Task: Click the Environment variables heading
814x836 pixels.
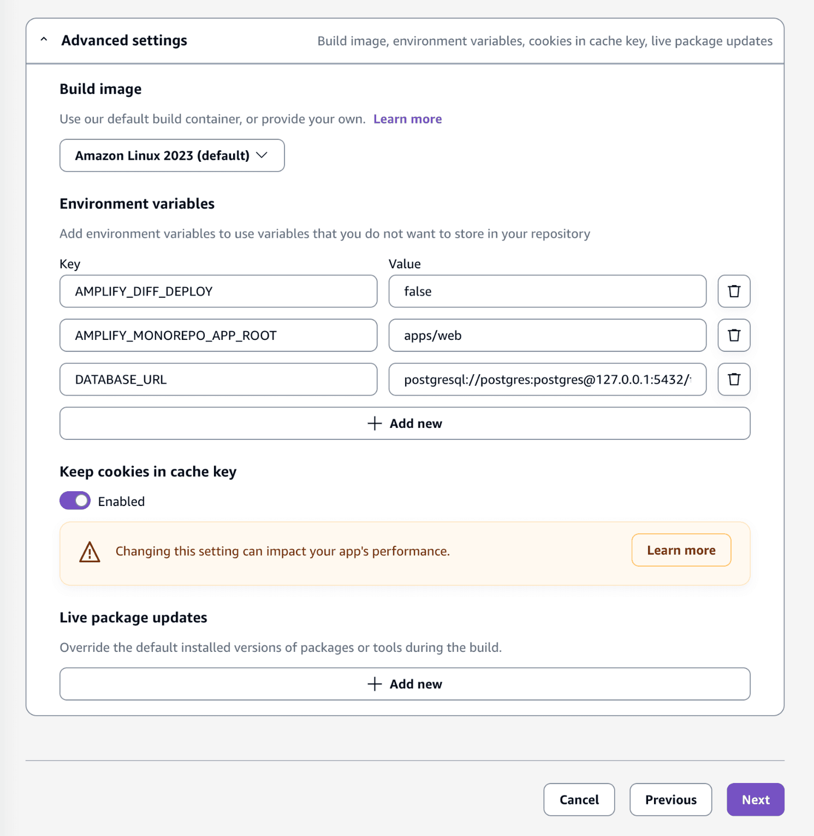Action: [137, 204]
